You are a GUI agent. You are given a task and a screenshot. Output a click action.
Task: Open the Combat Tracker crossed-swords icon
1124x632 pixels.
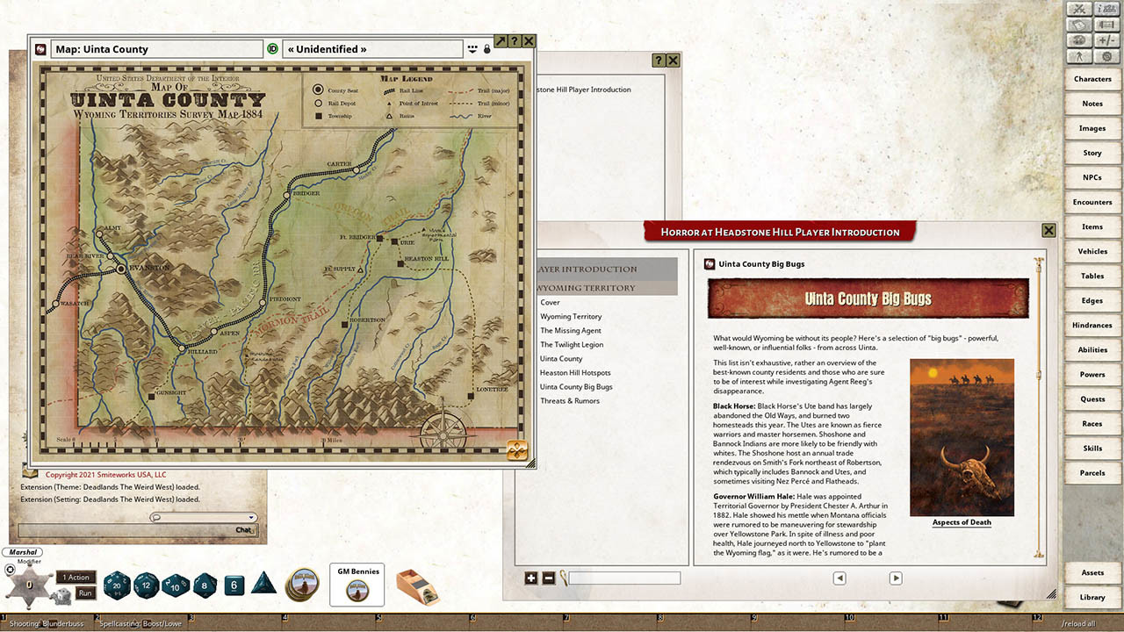pos(1079,9)
